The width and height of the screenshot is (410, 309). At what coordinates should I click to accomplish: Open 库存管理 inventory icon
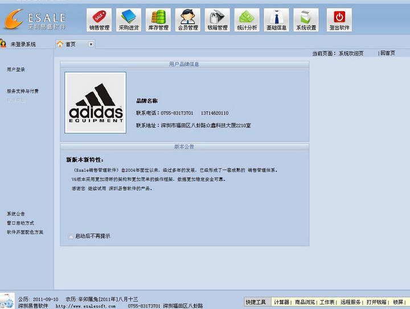[x=158, y=20]
